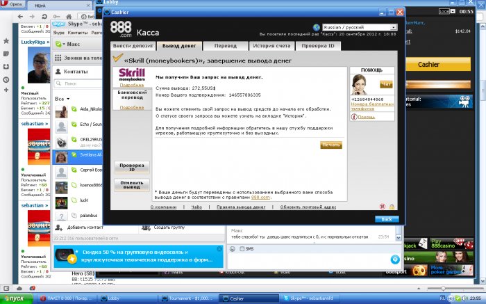The height and width of the screenshot is (304, 486).
Task: Open Правила вывода денег footer link
Action: 241,207
